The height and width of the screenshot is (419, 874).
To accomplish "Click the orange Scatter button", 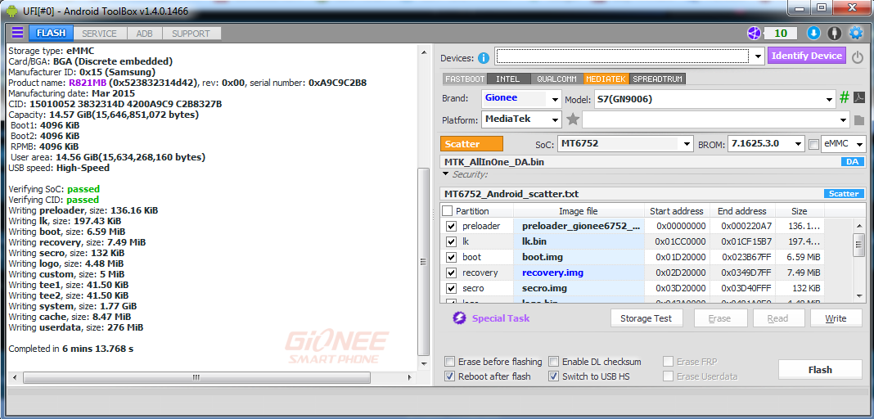I will [x=471, y=144].
